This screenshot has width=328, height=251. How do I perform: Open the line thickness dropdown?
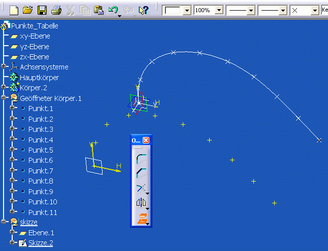click(x=251, y=10)
